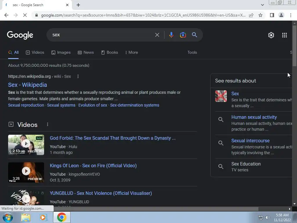
Task: Click the scroll down arrow
Action: (294, 204)
